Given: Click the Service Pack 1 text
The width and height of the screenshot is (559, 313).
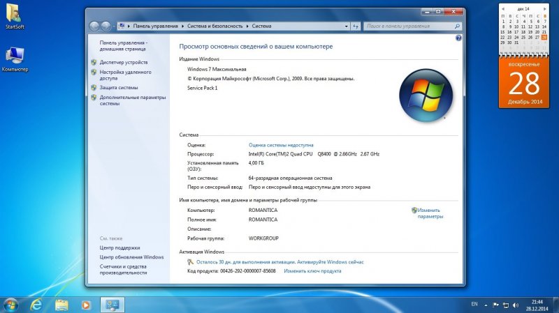Looking at the screenshot, I should 202,88.
